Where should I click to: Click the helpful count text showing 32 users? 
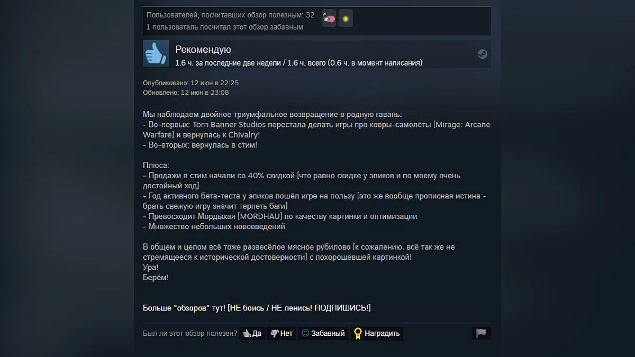coord(230,15)
